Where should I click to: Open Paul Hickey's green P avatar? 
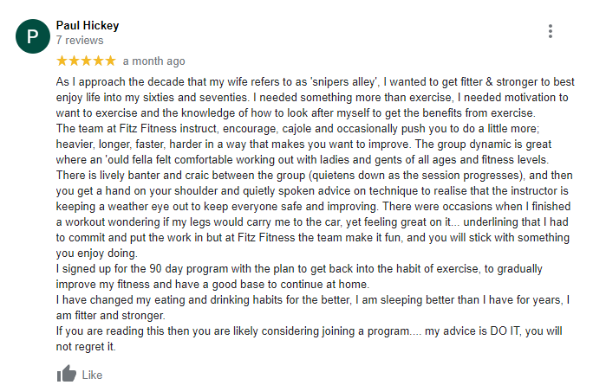[33, 36]
